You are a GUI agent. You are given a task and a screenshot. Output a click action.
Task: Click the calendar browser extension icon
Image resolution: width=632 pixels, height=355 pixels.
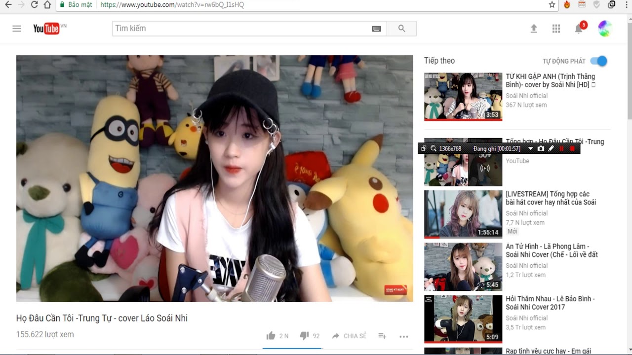pyautogui.click(x=582, y=5)
